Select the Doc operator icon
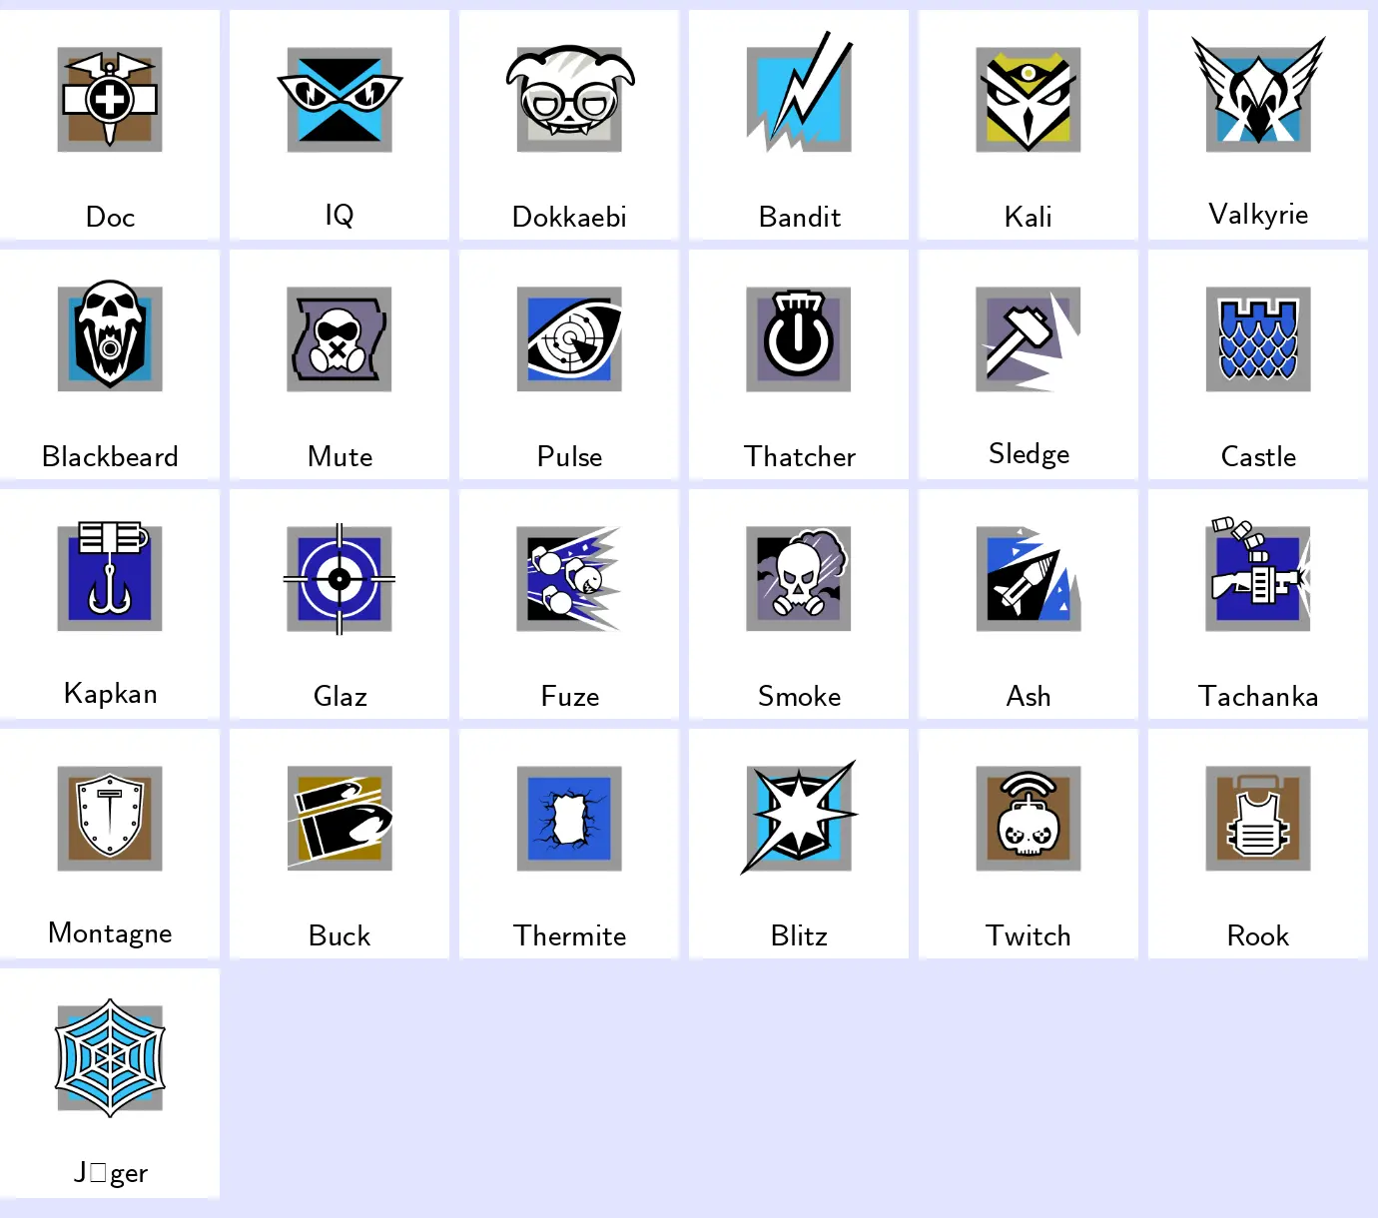The width and height of the screenshot is (1378, 1218). pyautogui.click(x=110, y=99)
